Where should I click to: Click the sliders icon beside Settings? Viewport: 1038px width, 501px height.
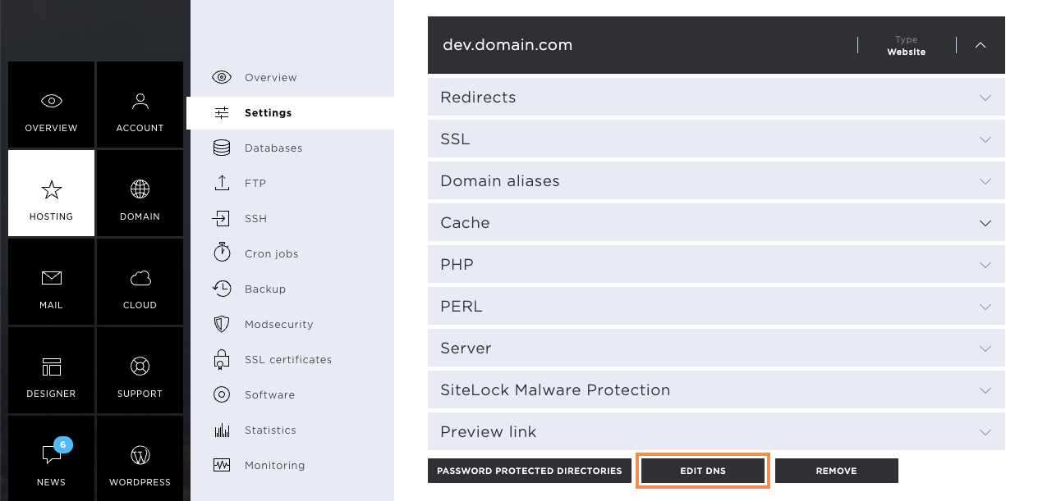coord(222,112)
